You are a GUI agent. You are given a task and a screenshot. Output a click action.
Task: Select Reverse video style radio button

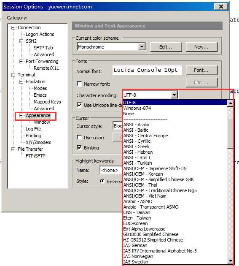(x=102, y=181)
